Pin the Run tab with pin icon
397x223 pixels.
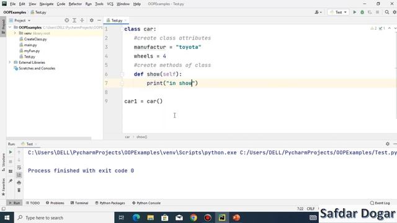(x=11, y=181)
